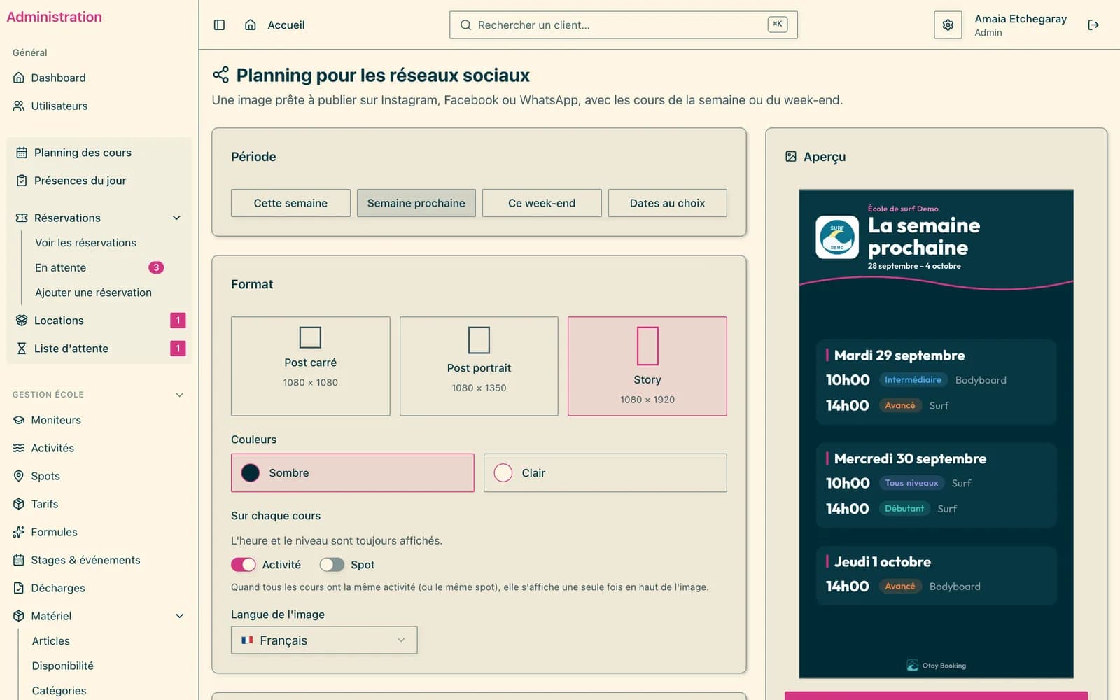The width and height of the screenshot is (1120, 700).
Task: Open Activités page
Action: pyautogui.click(x=99, y=448)
